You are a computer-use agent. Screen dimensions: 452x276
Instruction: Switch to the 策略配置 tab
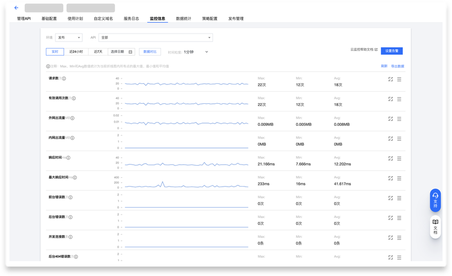210,19
